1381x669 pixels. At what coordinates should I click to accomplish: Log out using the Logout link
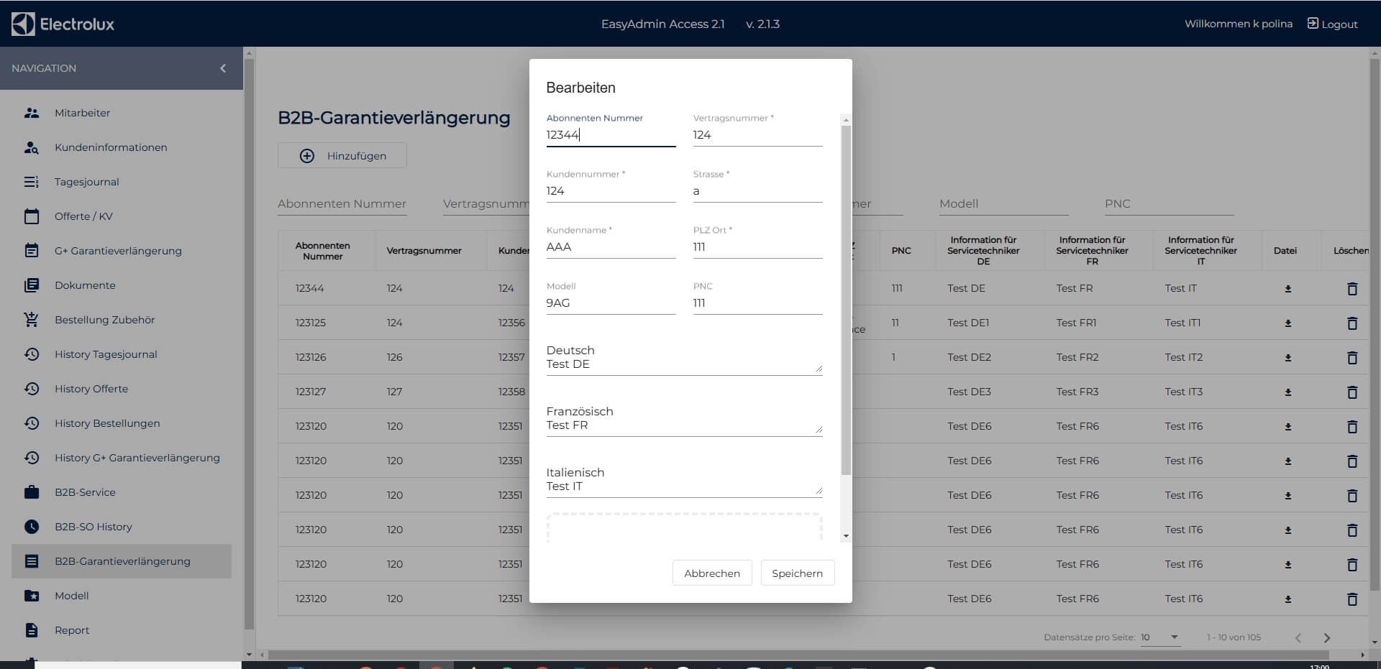click(x=1332, y=24)
